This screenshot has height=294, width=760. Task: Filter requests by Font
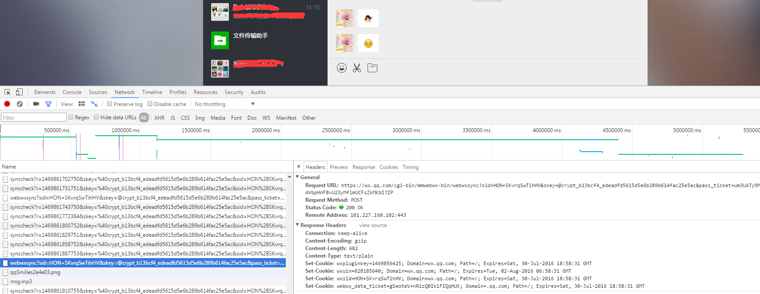236,118
